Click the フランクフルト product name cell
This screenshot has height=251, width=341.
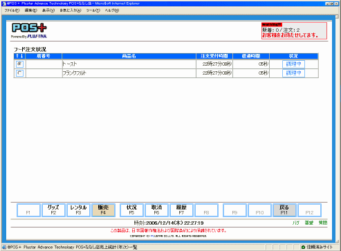coord(129,73)
